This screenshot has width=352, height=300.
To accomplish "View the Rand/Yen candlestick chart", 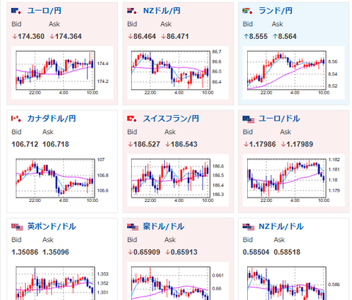I will (293, 72).
